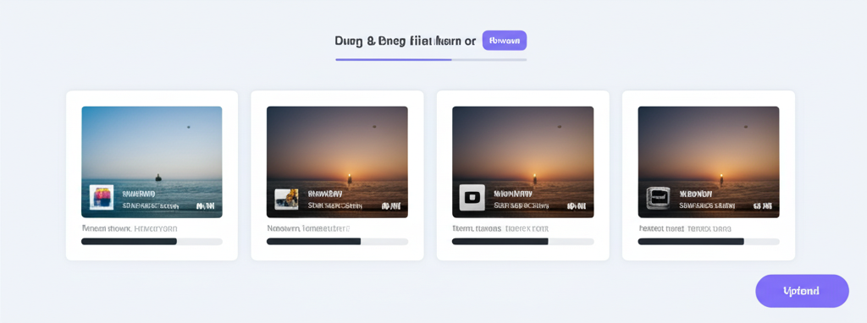Open the sunset thumbnail with the photo-collage icon
Screen dimensions: 867x323
[x=337, y=161]
